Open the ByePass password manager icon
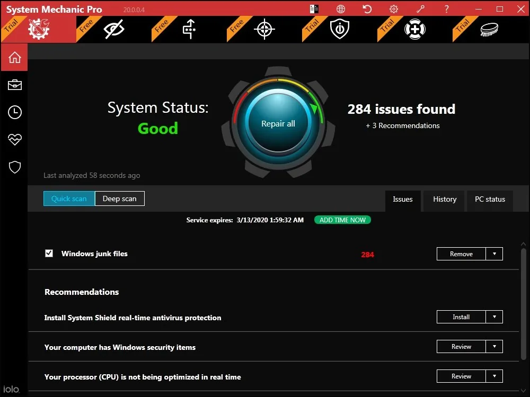 point(189,29)
